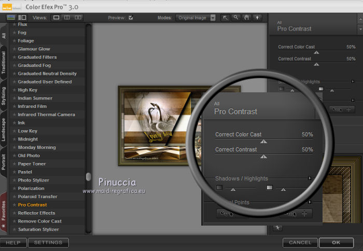Viewport: 363px width, 251px height.
Task: Switch to the Landscape tab
Action: click(4, 130)
